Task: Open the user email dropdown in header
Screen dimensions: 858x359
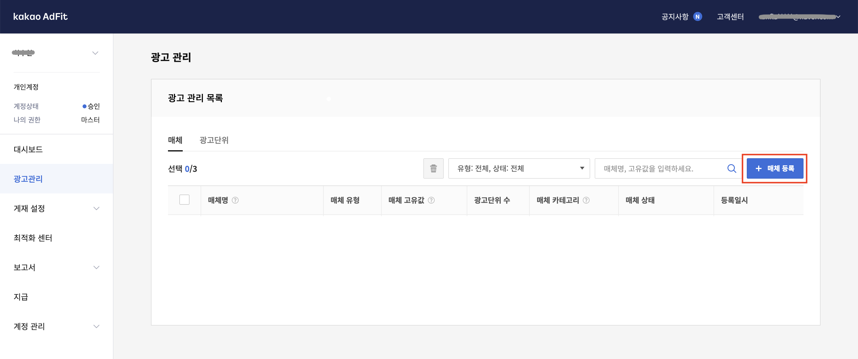Action: 799,17
